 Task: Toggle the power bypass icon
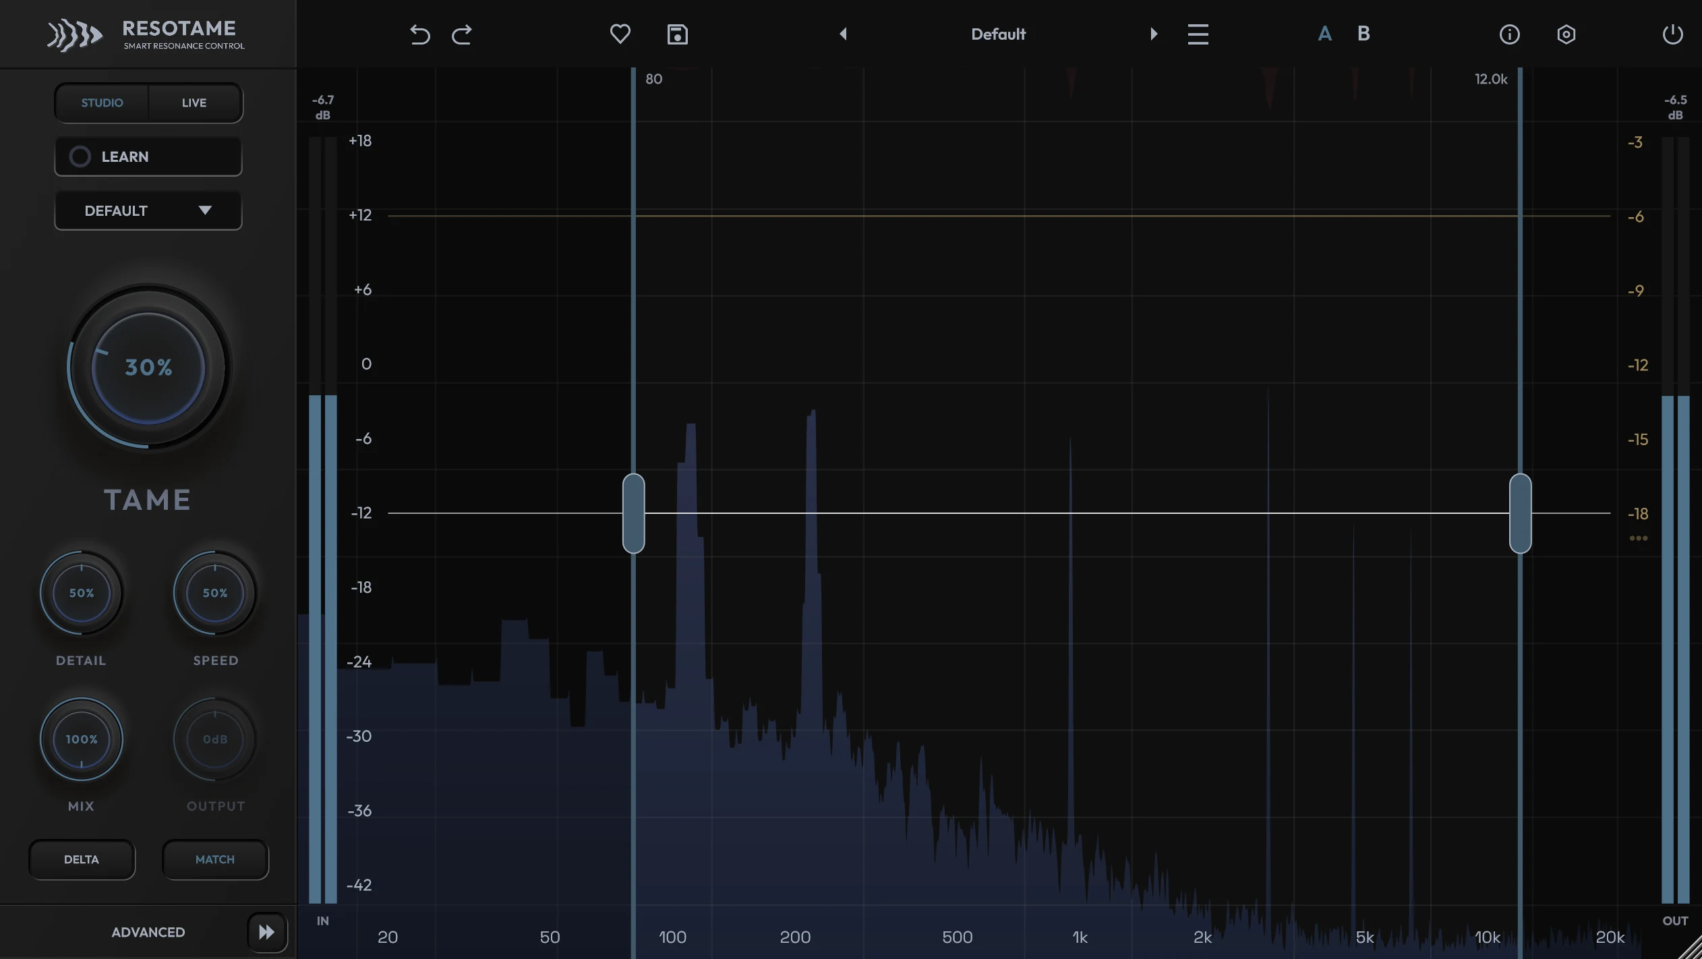point(1672,34)
